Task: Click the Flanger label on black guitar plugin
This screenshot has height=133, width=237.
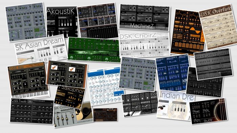Action: coord(196,111)
